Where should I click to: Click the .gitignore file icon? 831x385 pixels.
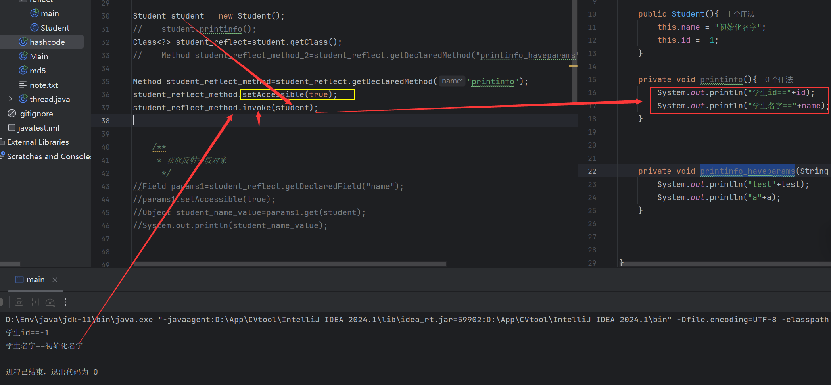tap(12, 114)
